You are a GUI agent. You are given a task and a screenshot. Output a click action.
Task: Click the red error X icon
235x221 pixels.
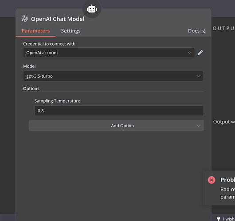[x=211, y=180]
